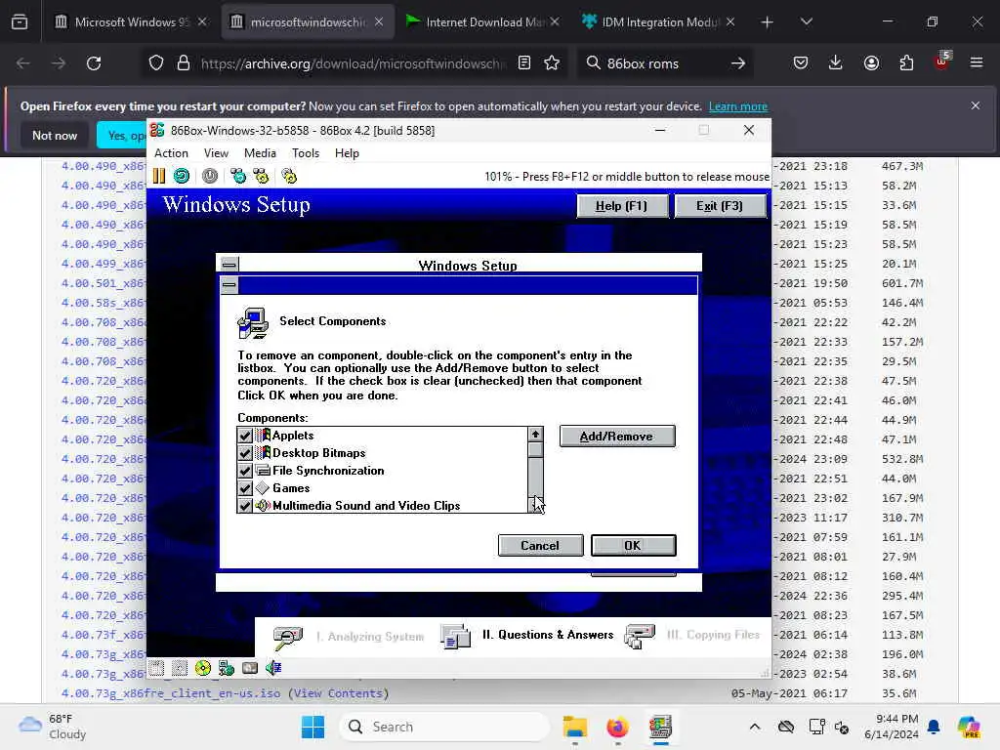This screenshot has width=1000, height=750.
Task: Click the CD-ROM disc status bar icon
Action: [203, 668]
